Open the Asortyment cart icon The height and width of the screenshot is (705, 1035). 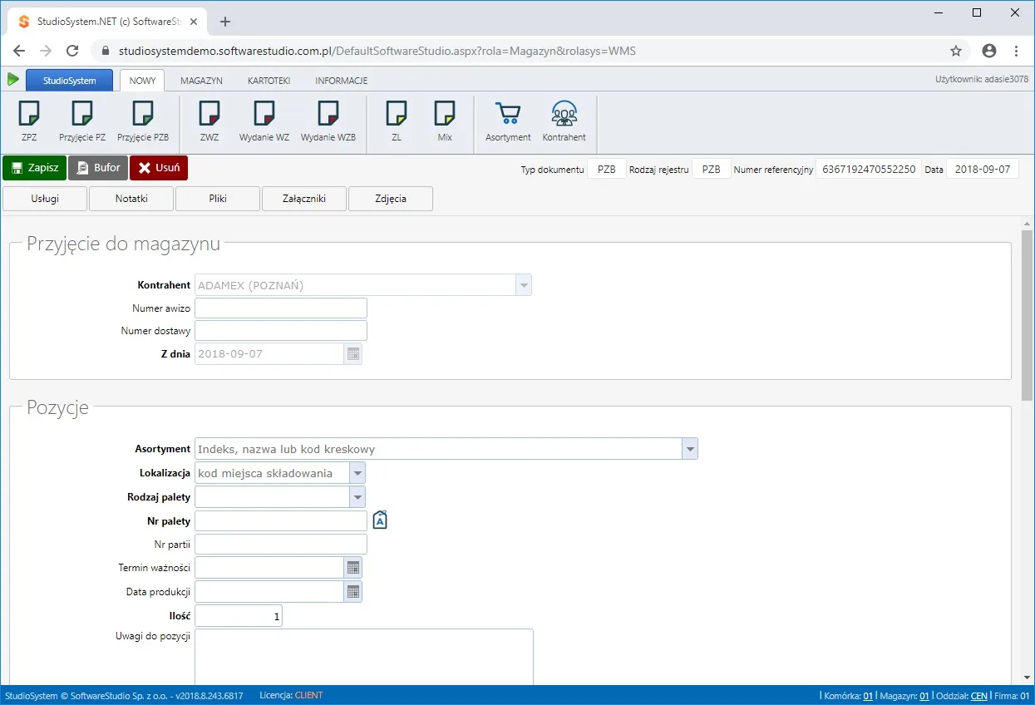click(508, 113)
